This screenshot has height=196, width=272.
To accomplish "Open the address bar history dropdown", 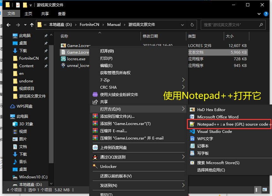I will [x=182, y=25].
